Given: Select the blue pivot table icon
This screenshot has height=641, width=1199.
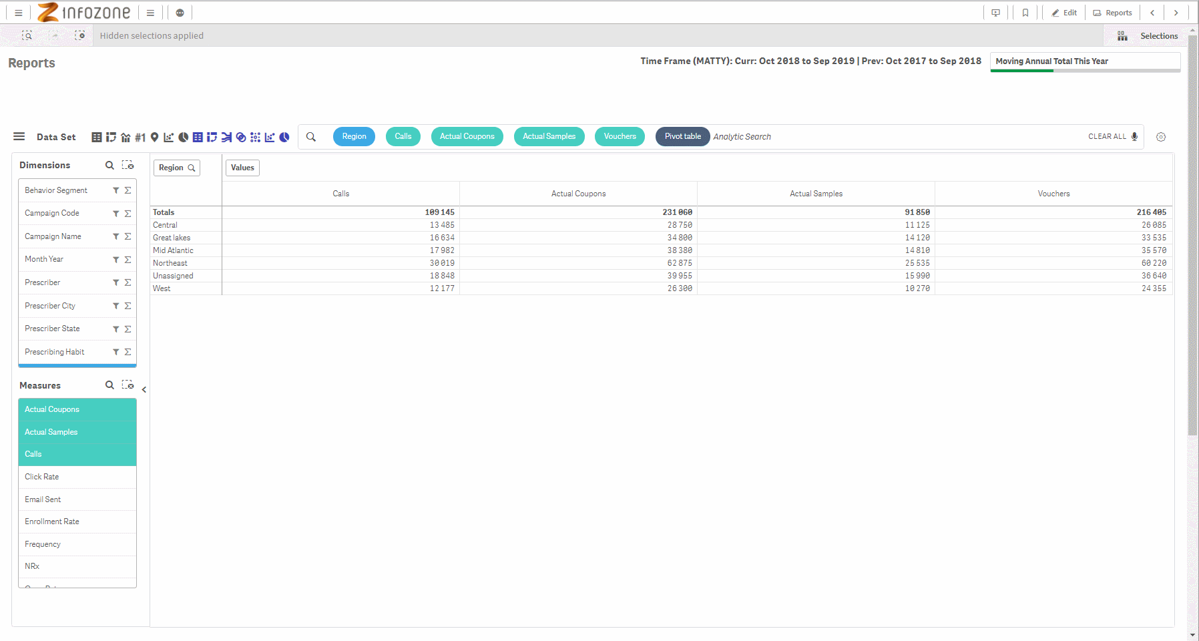Looking at the screenshot, I should pyautogui.click(x=212, y=137).
